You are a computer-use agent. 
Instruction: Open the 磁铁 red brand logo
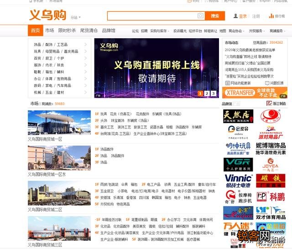coord(271,181)
